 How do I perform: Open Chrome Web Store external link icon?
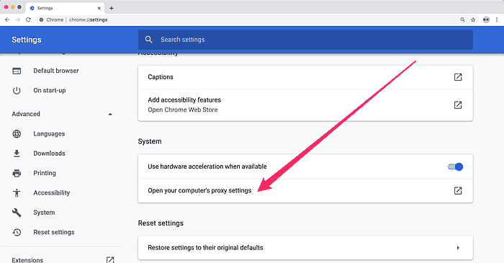click(x=458, y=104)
